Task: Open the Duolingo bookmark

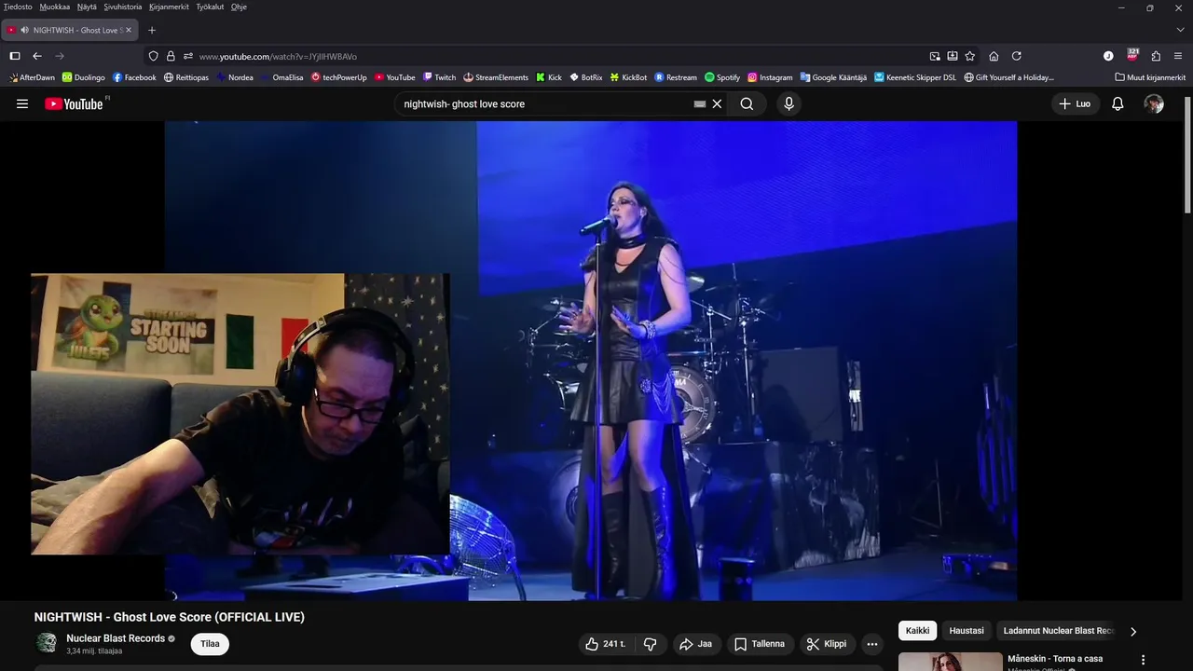Action: pos(84,77)
